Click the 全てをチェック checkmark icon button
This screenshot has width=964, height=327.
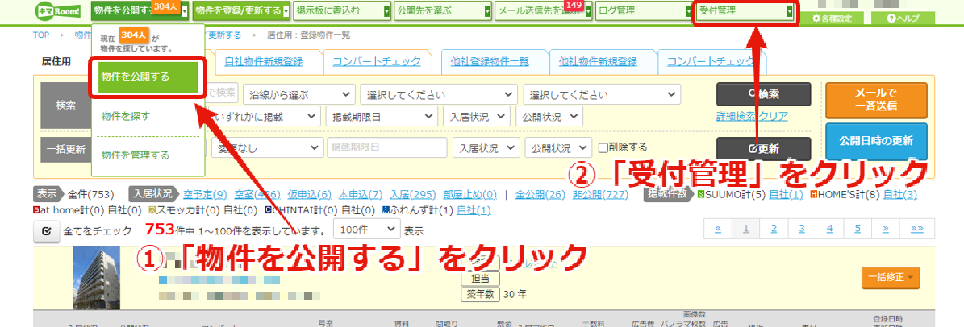point(45,231)
